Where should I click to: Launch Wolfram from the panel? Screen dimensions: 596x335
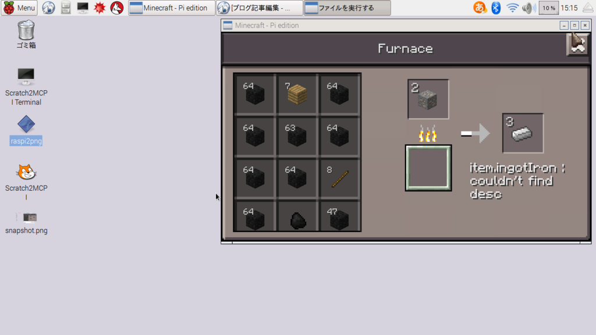(116, 8)
